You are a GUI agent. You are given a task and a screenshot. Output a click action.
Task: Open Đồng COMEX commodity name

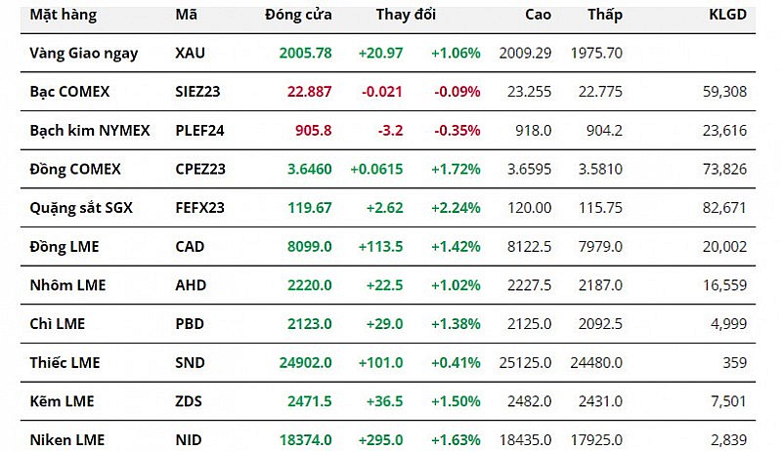tap(75, 169)
